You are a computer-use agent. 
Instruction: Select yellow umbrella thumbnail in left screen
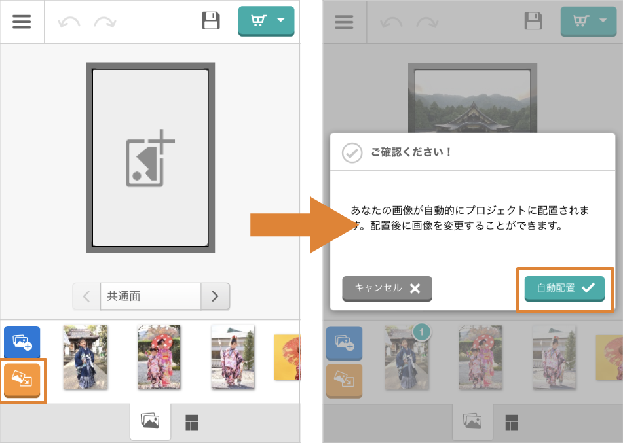click(288, 357)
